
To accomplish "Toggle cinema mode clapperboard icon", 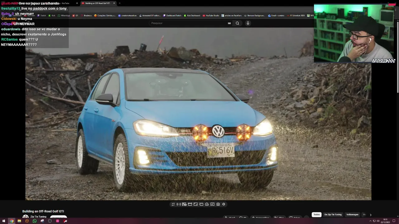I will (190, 204).
